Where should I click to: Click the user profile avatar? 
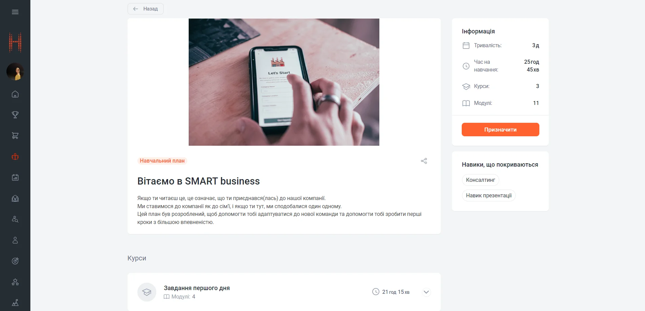tap(15, 72)
